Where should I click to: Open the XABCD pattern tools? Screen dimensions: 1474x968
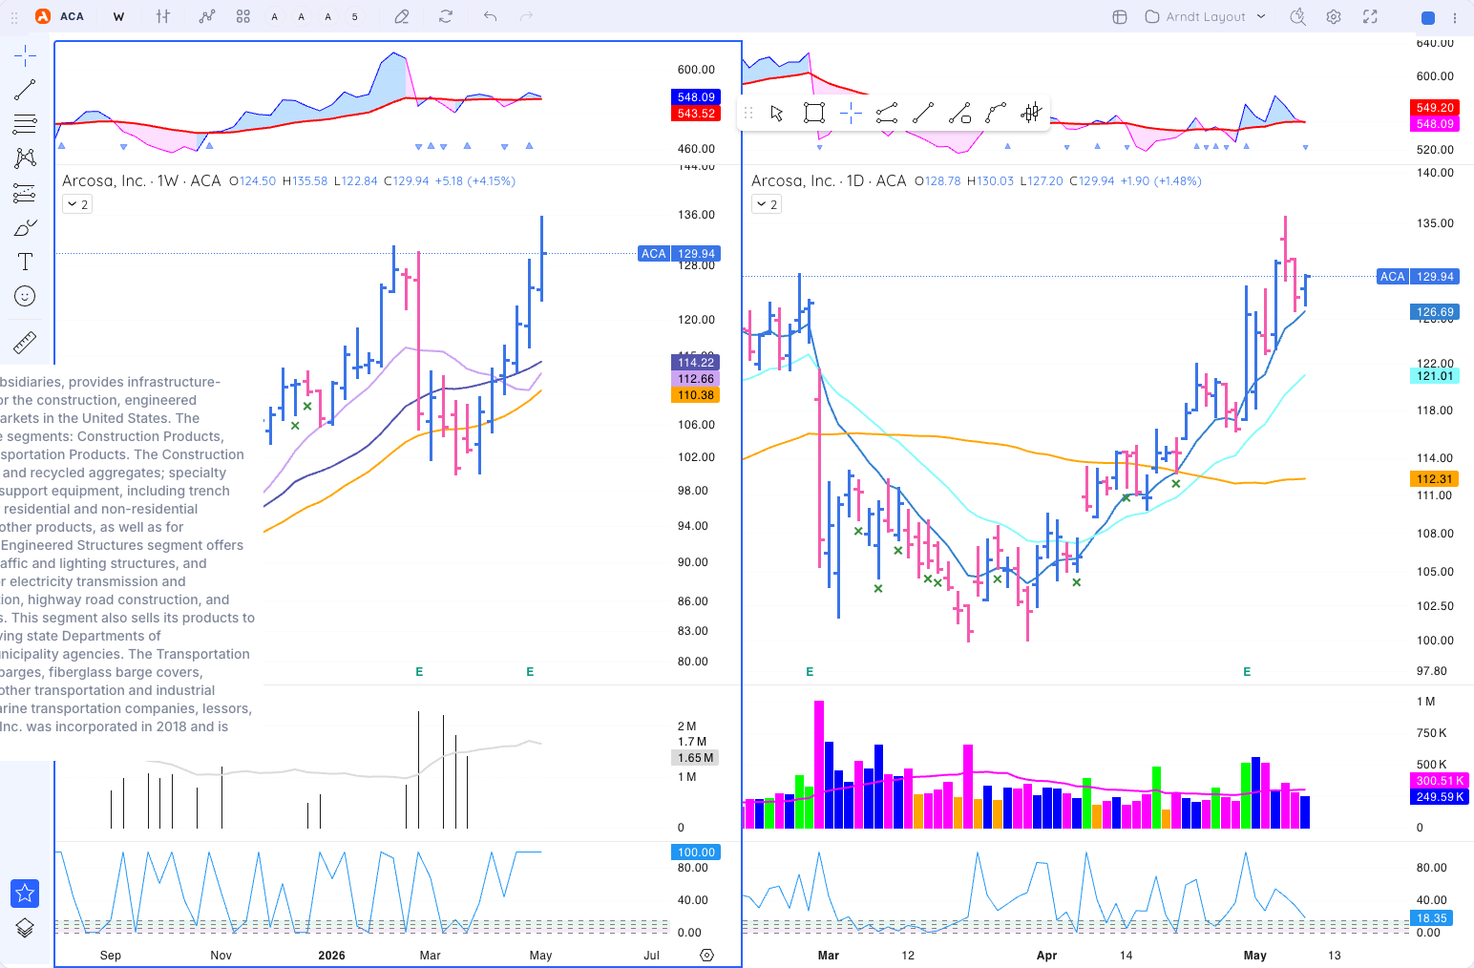tap(25, 158)
